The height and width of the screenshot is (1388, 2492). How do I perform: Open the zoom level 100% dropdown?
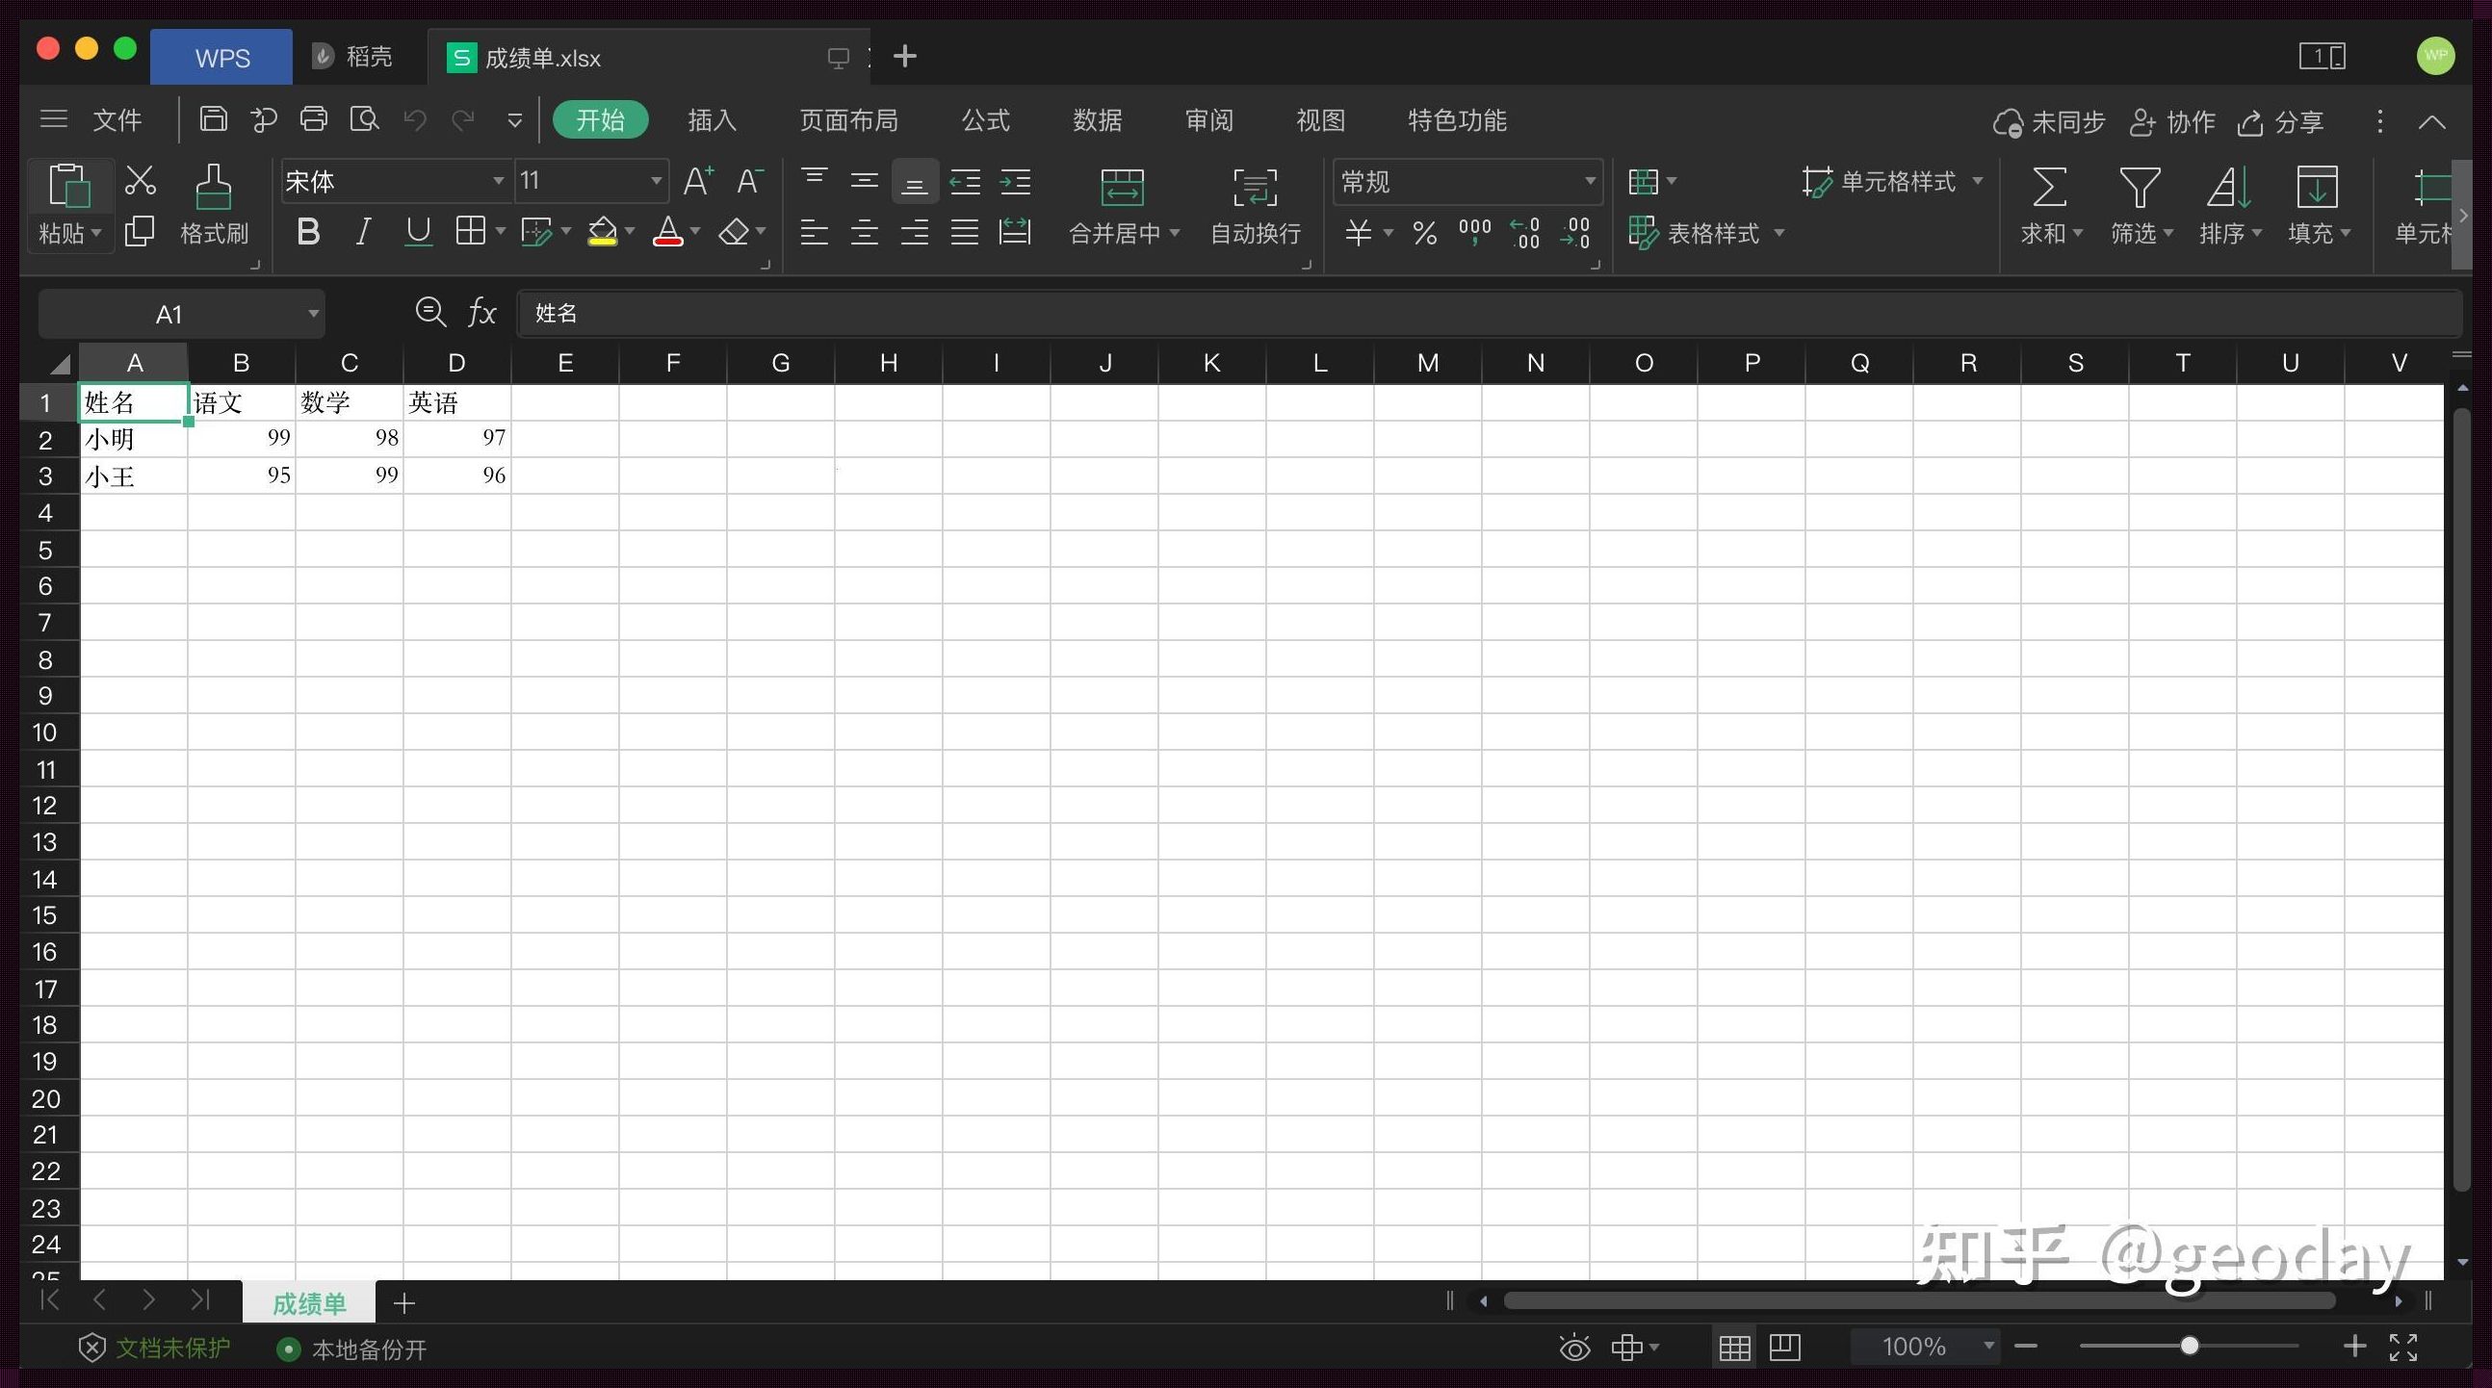point(1989,1346)
